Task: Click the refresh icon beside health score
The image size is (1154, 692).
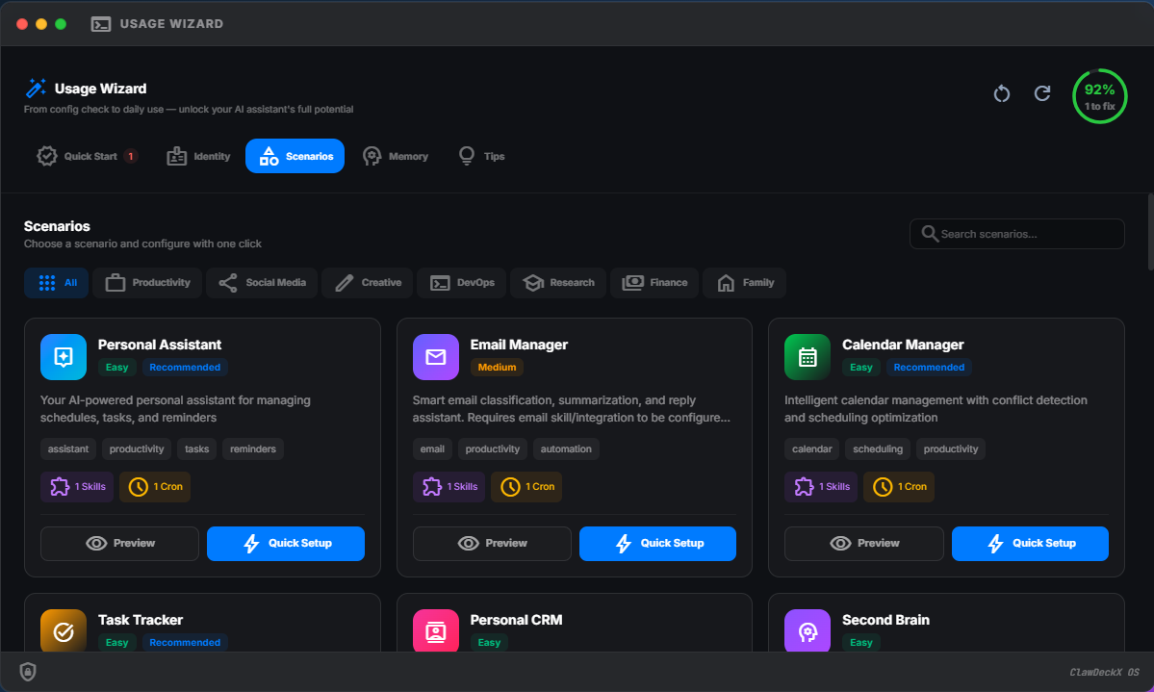Action: pos(1042,93)
